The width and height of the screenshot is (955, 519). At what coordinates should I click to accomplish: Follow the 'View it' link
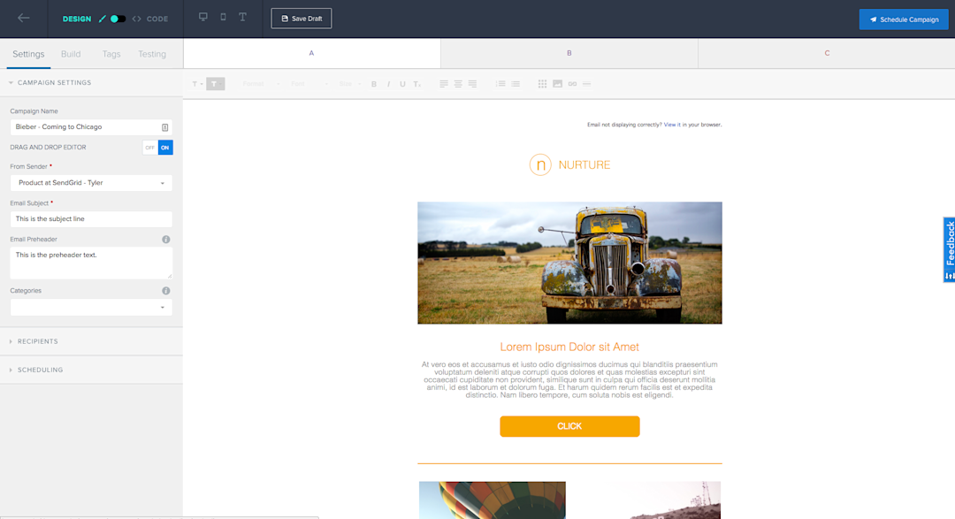672,125
